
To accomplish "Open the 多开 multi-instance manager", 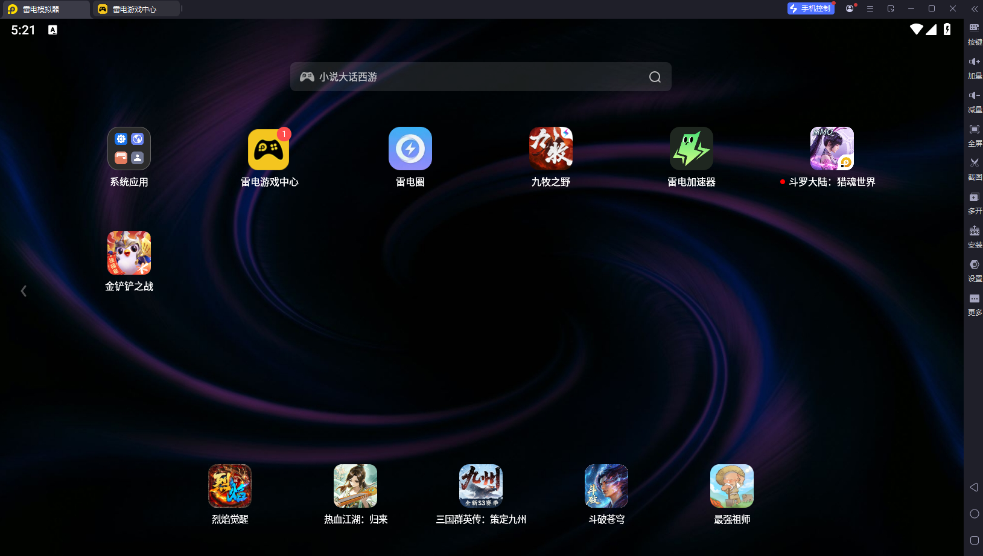I will click(975, 203).
